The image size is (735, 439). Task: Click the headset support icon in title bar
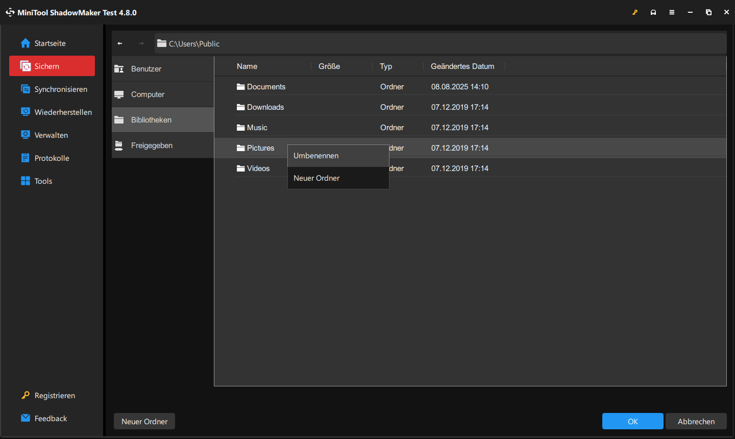point(653,12)
